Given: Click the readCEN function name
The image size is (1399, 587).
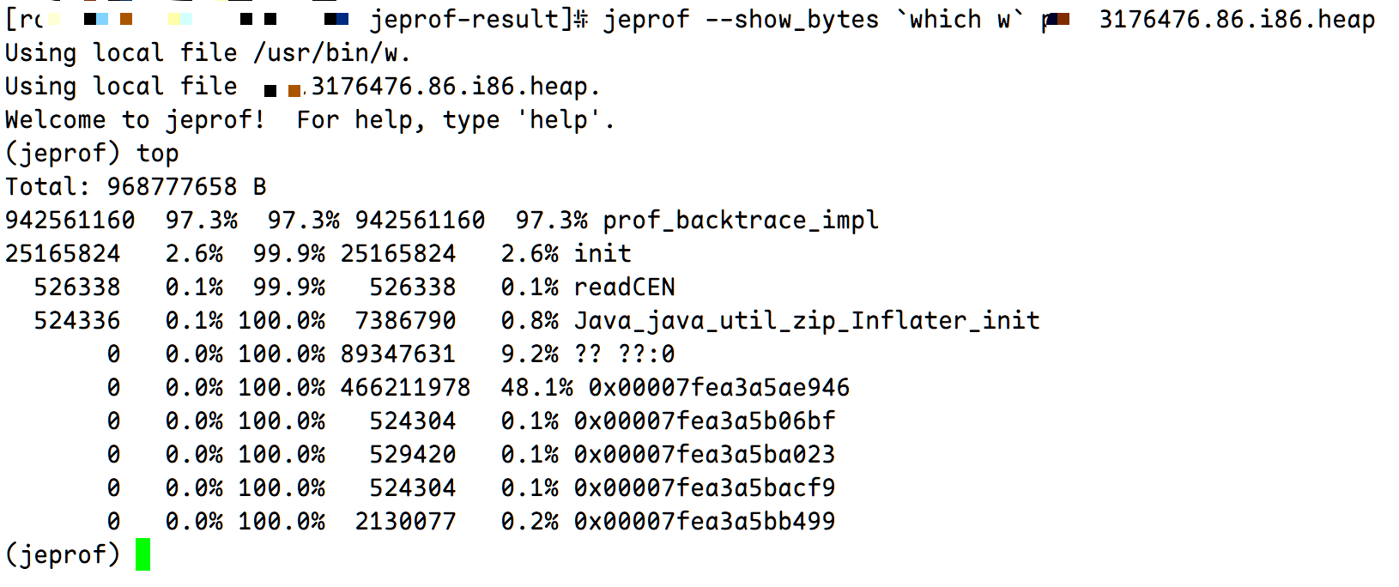Looking at the screenshot, I should (x=625, y=287).
